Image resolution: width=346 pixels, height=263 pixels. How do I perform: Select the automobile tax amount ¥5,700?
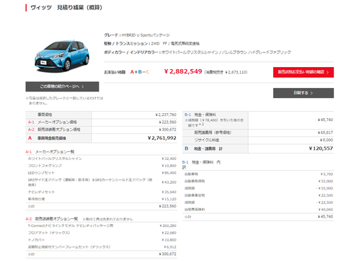327,174
